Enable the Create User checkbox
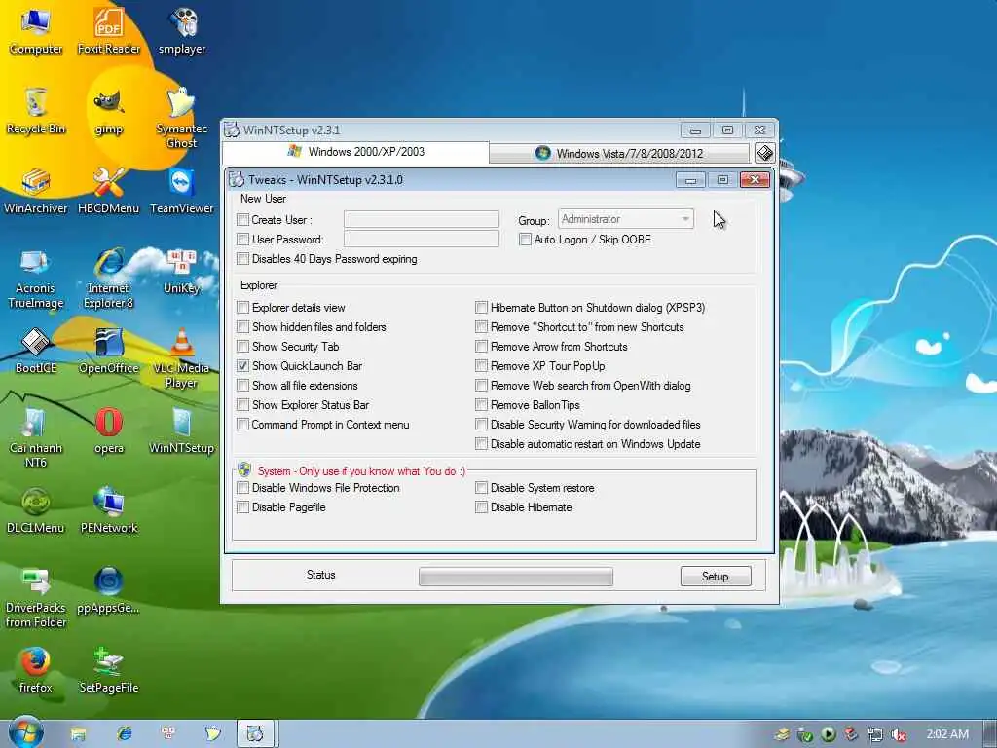 (x=242, y=220)
